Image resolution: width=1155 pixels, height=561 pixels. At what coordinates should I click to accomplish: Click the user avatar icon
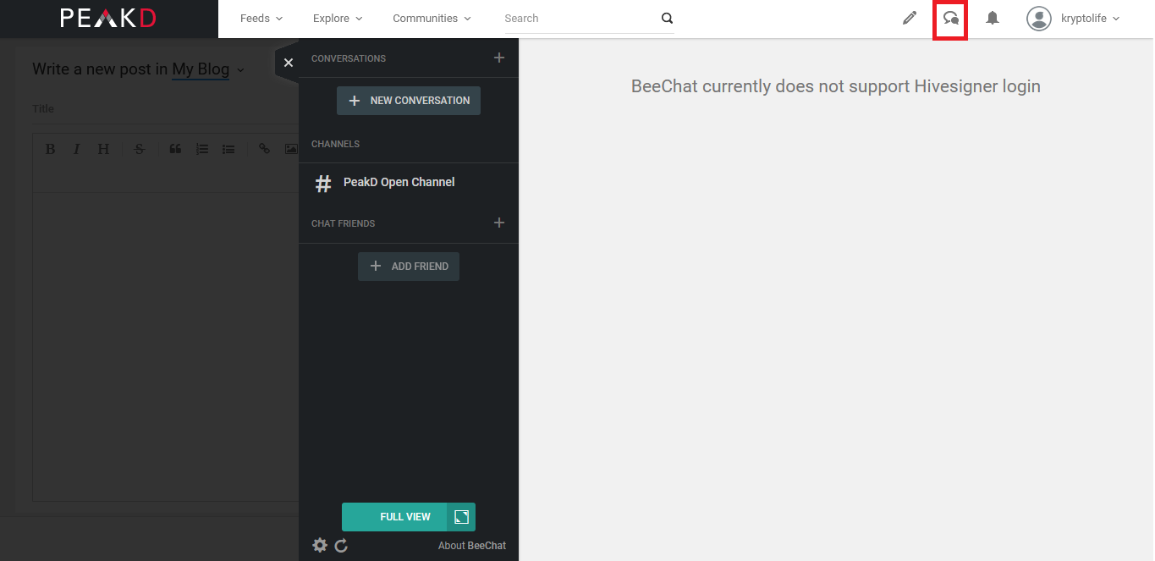click(1039, 18)
